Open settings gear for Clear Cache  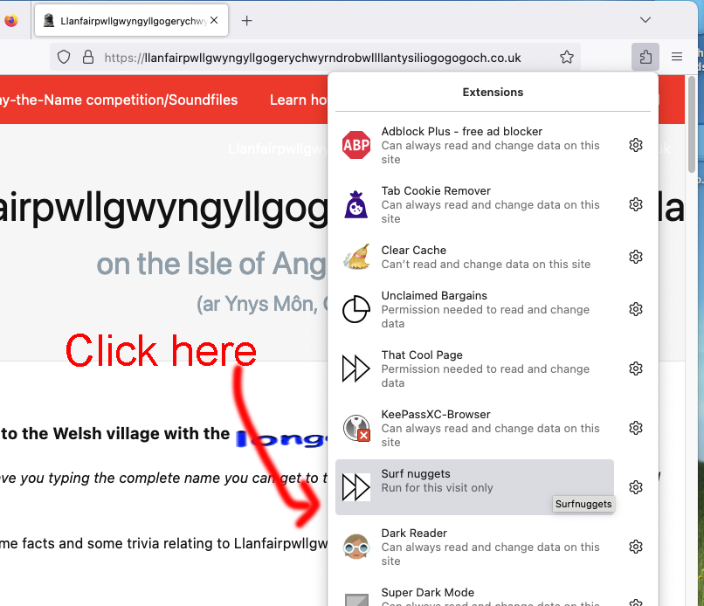coord(636,257)
